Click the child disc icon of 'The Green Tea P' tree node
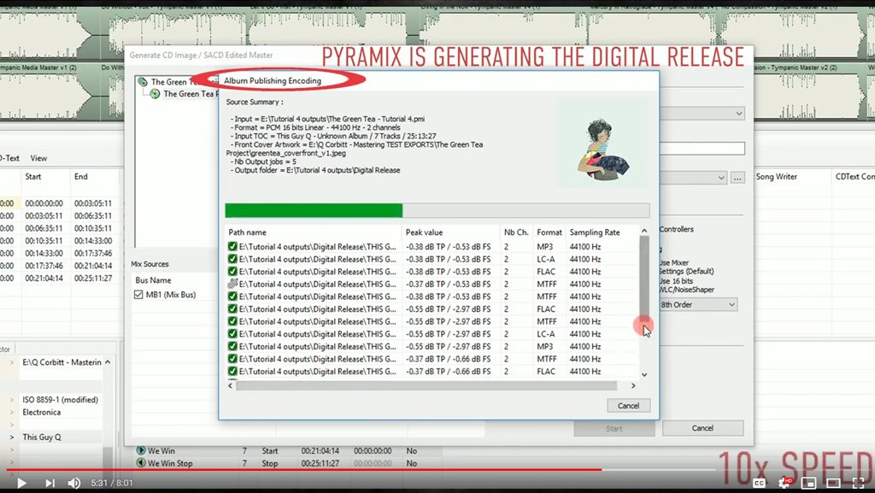875x493 pixels. [x=156, y=94]
